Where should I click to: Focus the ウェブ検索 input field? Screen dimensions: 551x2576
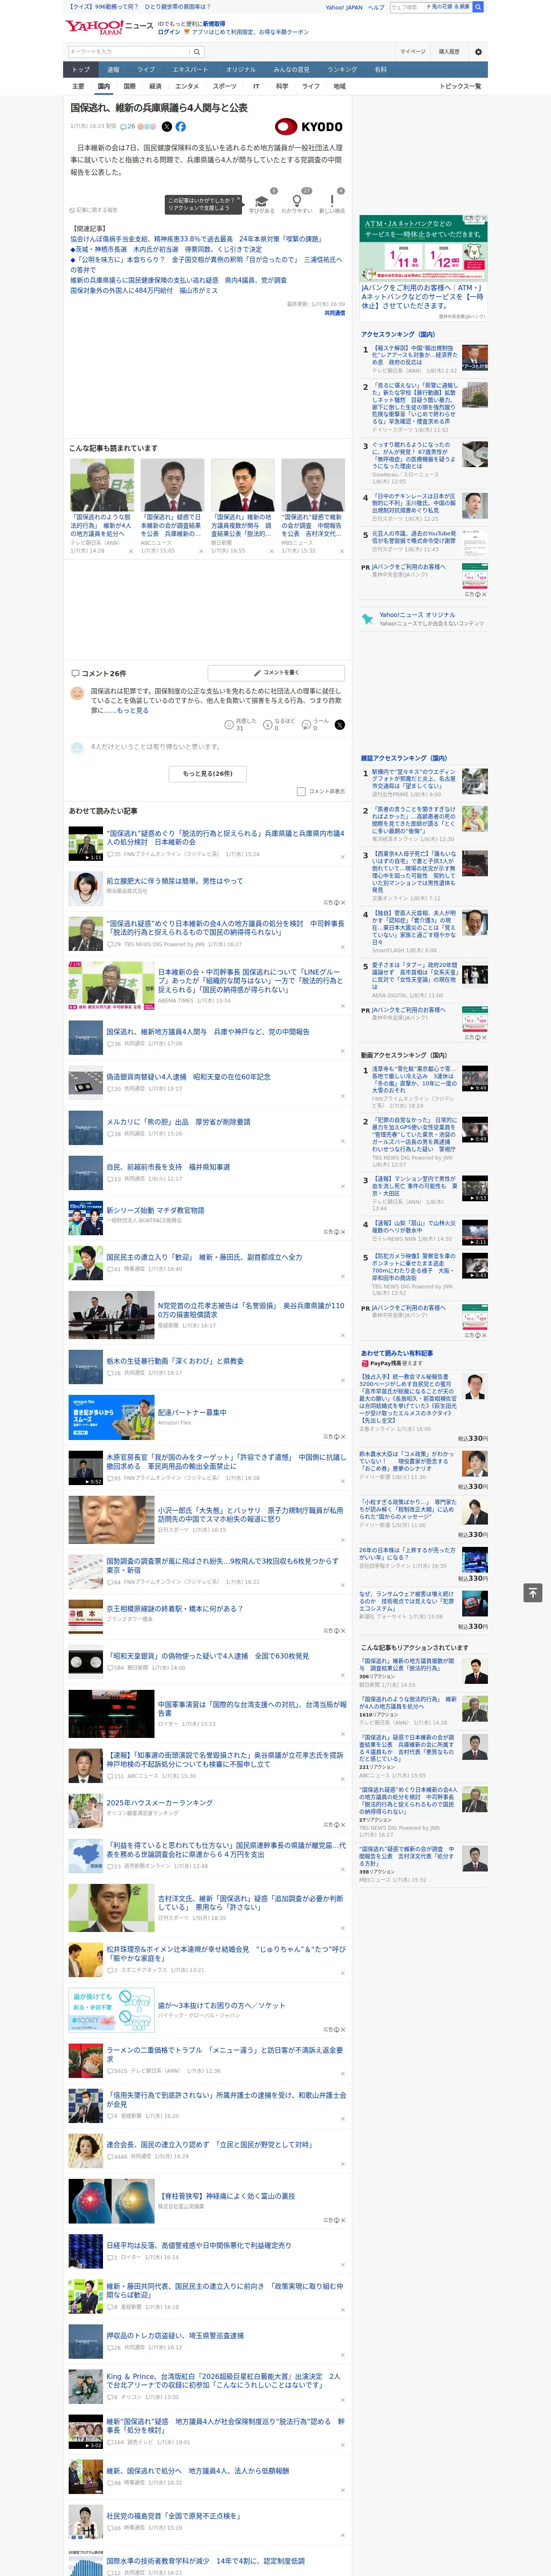coord(407,7)
